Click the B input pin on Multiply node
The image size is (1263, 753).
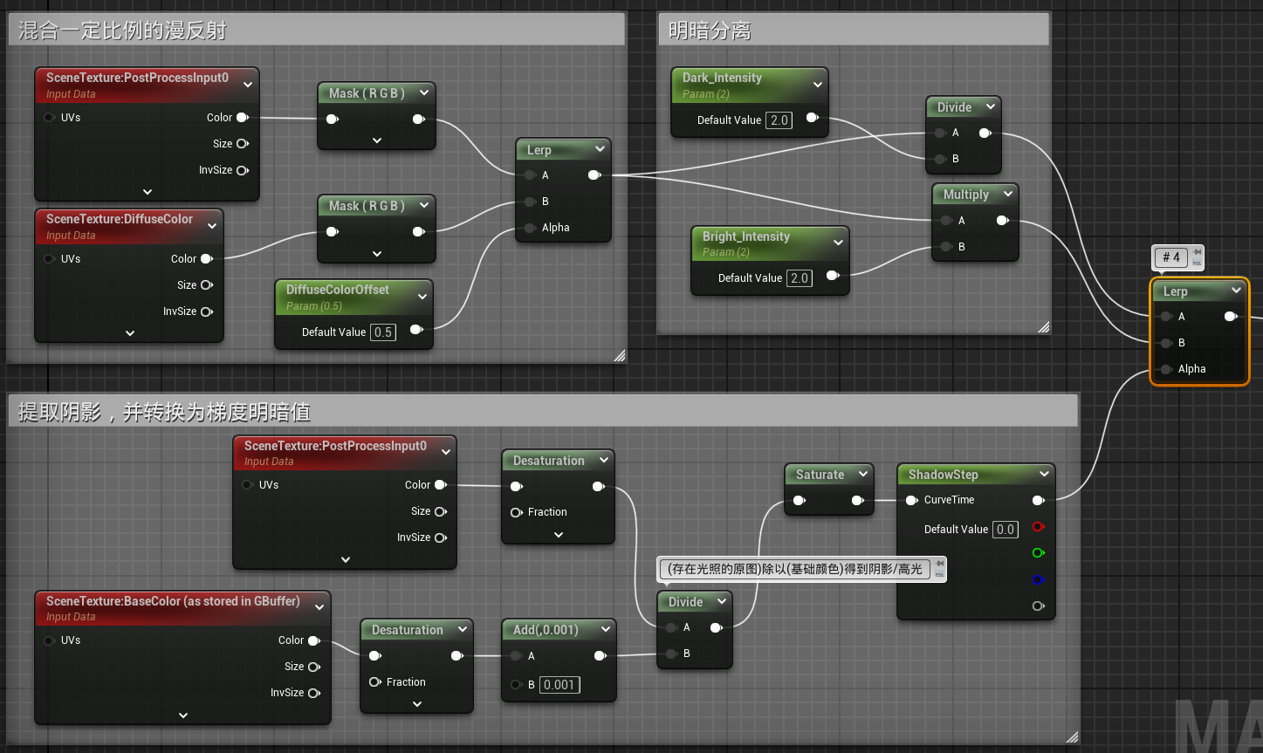pyautogui.click(x=942, y=247)
